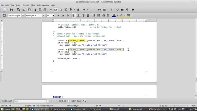Set Align Left paragraph toggle
The width and height of the screenshot is (197, 111).
point(74,15)
